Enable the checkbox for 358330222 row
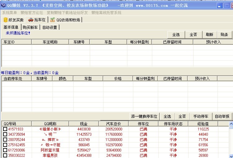 tap(5, 156)
